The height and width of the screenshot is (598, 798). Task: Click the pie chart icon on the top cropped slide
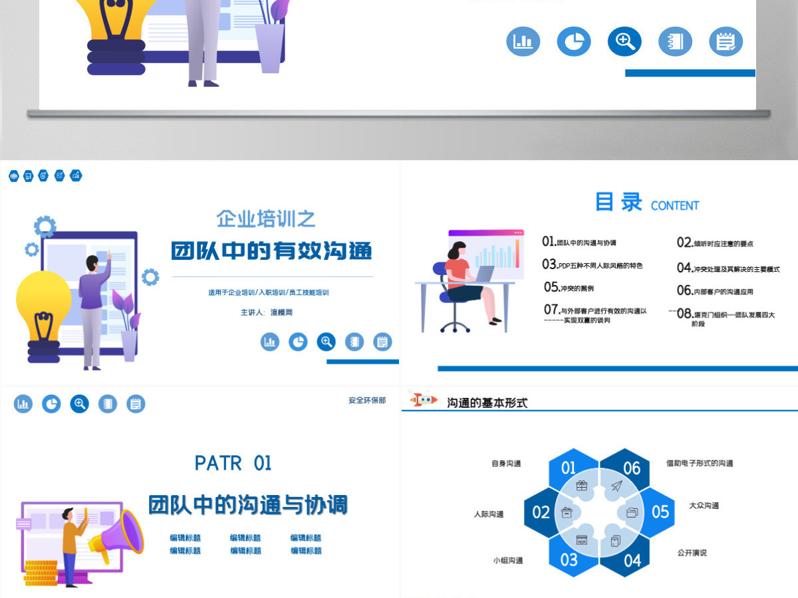pyautogui.click(x=573, y=41)
